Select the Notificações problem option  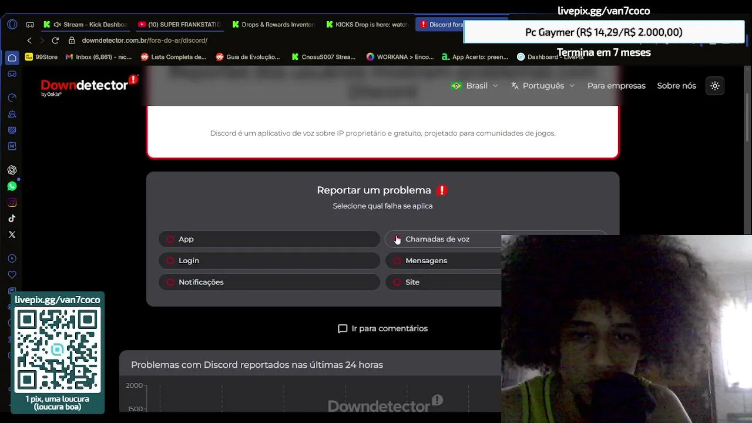[269, 282]
